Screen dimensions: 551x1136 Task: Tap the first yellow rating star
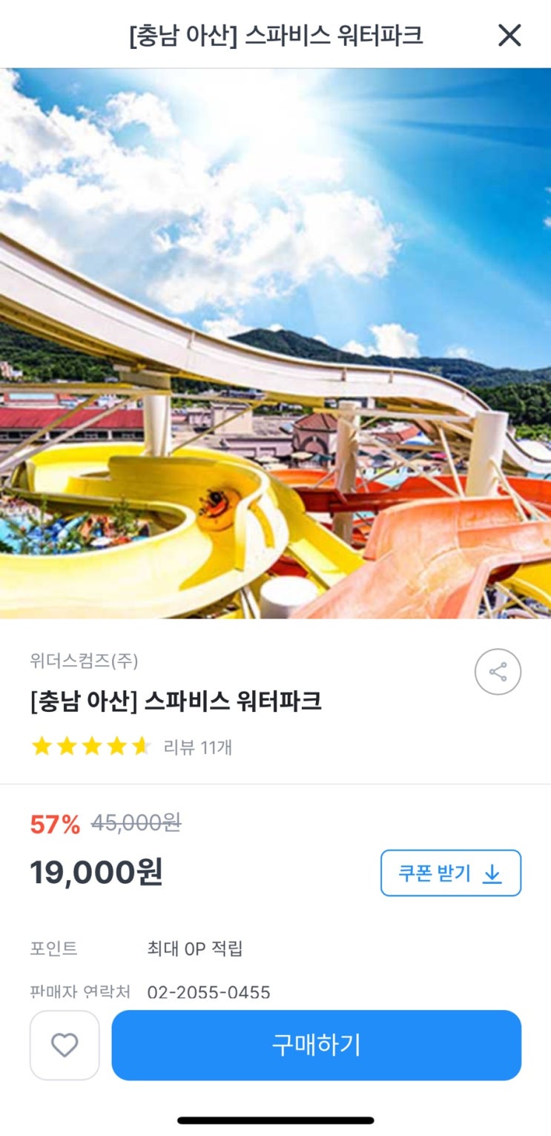coord(42,746)
